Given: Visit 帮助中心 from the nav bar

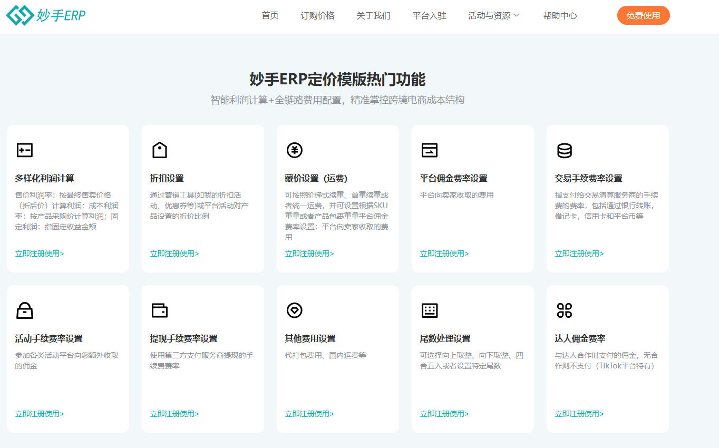Looking at the screenshot, I should pyautogui.click(x=560, y=16).
